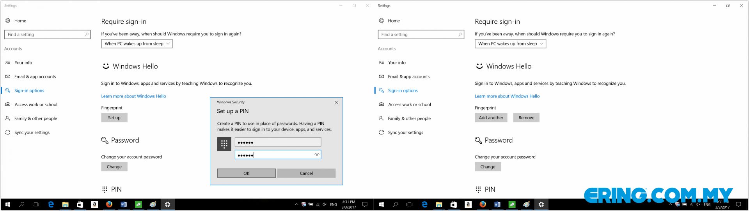
Task: Launch Firefox from left taskbar
Action: (x=109, y=204)
